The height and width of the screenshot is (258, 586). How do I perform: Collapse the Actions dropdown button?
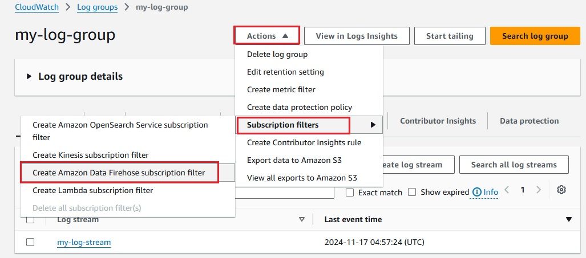pos(267,36)
